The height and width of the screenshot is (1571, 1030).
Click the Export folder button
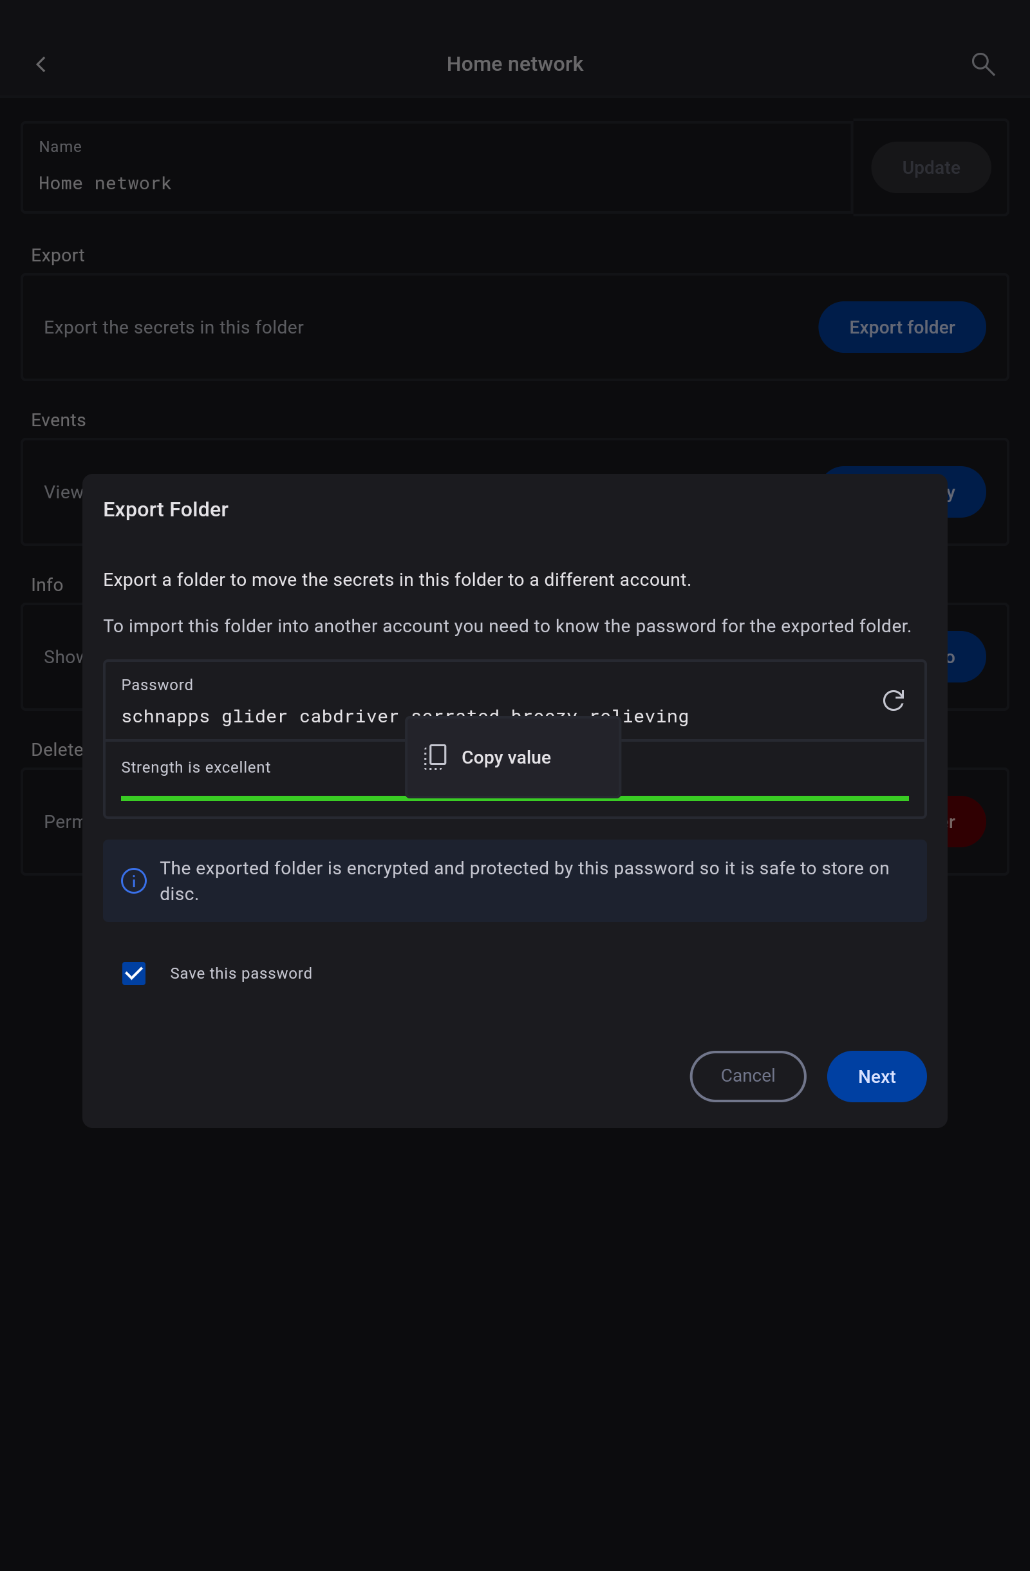coord(901,328)
